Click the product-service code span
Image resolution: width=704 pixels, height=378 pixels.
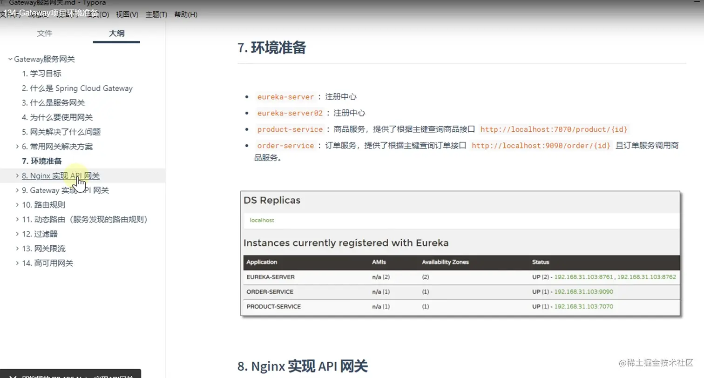tap(290, 129)
